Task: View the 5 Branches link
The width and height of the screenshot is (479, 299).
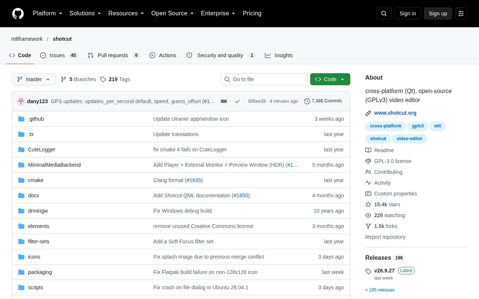Action: [78, 79]
